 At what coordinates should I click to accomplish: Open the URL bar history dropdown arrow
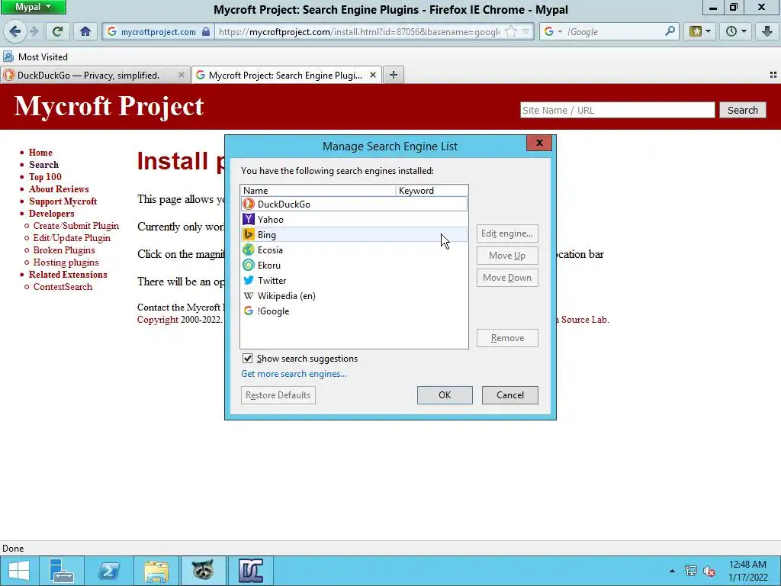click(x=526, y=32)
